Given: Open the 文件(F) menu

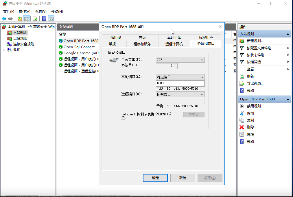Looking at the screenshot, I should 9,11.
